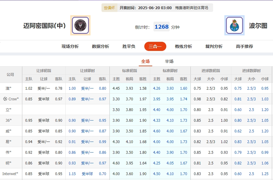Viewport: 273px width, 180px height.
Task: Stay on the 全场 tab
Action: pos(145,61)
